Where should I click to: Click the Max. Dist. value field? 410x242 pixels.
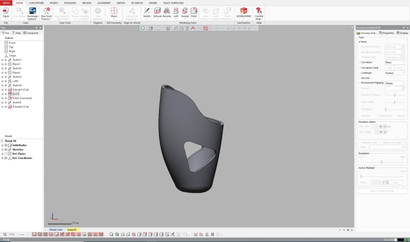click(379, 126)
